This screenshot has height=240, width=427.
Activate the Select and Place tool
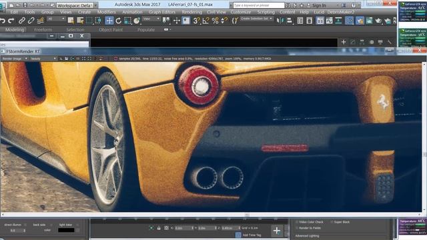(137, 21)
